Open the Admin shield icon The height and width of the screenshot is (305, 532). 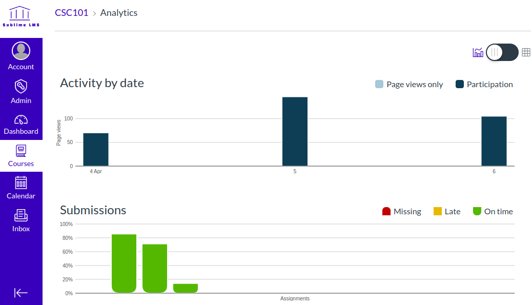point(21,86)
